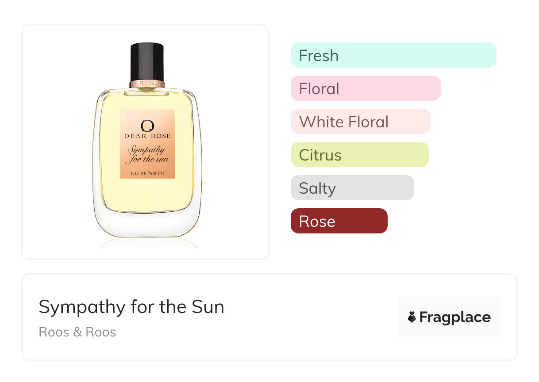The height and width of the screenshot is (382, 539).
Task: Click the Fresh label text
Action: 319,56
